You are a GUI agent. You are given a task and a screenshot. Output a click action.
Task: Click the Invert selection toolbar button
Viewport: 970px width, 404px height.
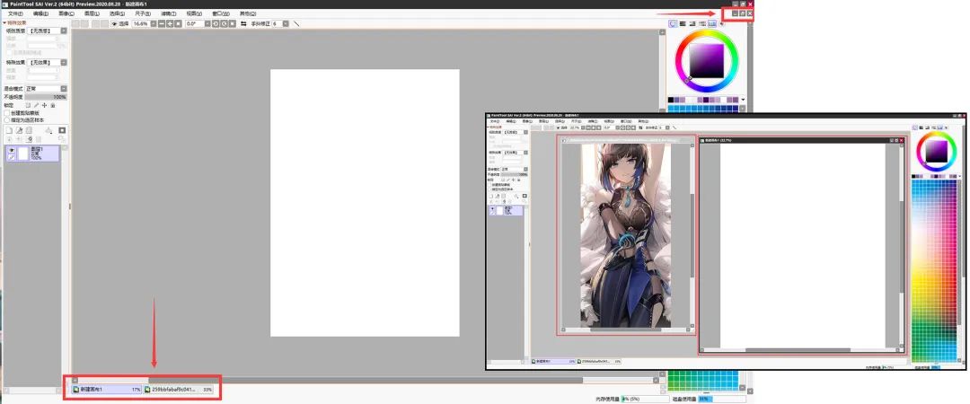(x=104, y=23)
